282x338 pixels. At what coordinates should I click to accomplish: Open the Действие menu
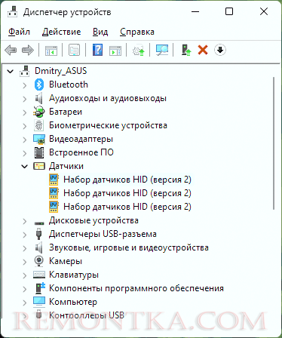coord(61,32)
